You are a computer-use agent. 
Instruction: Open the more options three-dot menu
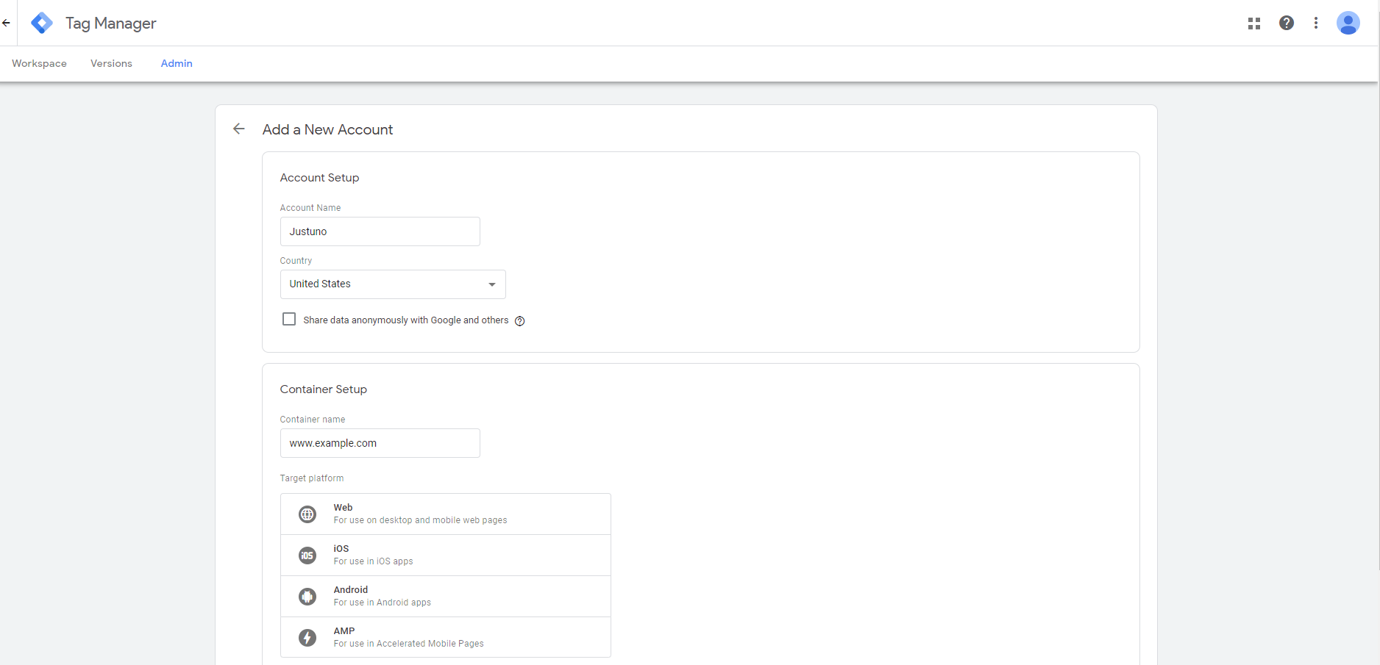(x=1316, y=23)
